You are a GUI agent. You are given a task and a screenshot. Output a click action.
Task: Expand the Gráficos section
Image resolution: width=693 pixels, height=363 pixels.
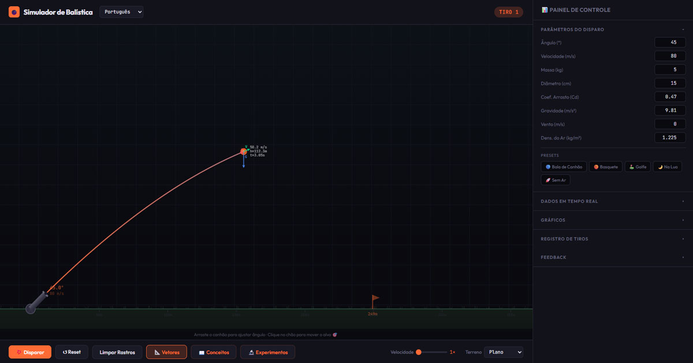(612, 220)
